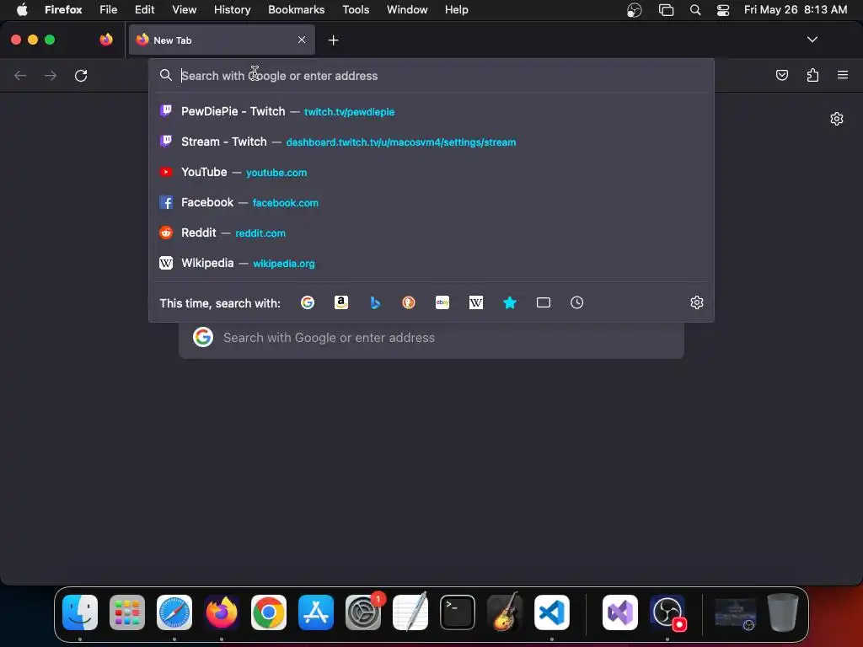This screenshot has width=863, height=647.
Task: Open System Settings from the Dock
Action: 363,612
